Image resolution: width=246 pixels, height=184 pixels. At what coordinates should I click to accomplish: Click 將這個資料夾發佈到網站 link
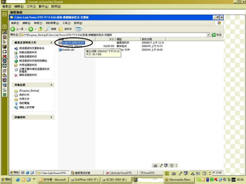coord(33,61)
